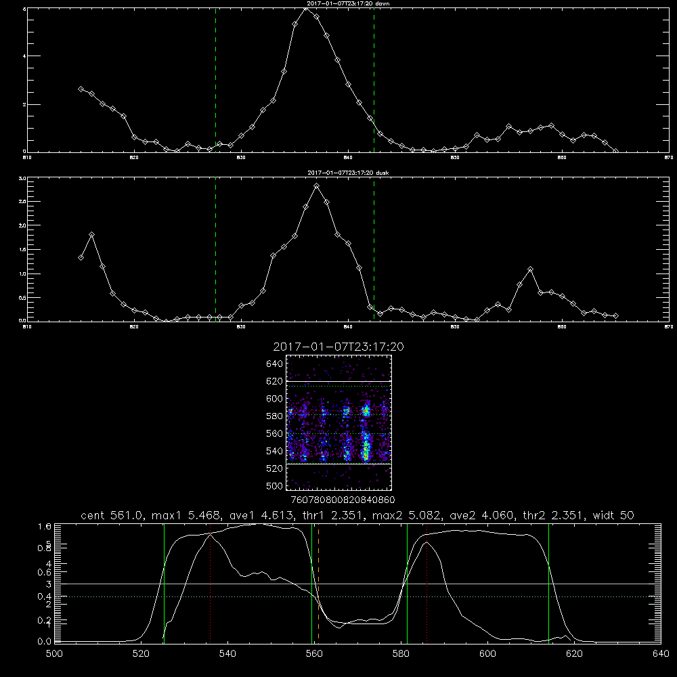Click the dotted white horizontal line at 0.4
This screenshot has width=677, height=677.
pyautogui.click(x=357, y=596)
